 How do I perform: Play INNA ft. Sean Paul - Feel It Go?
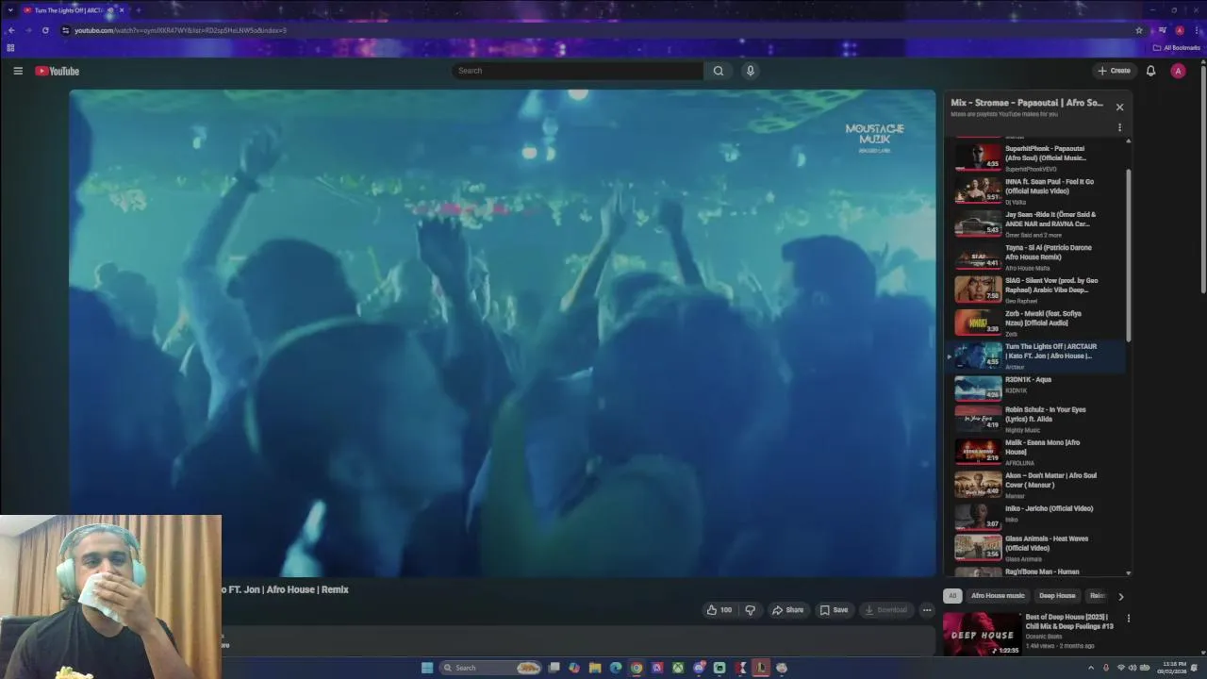click(x=1034, y=190)
